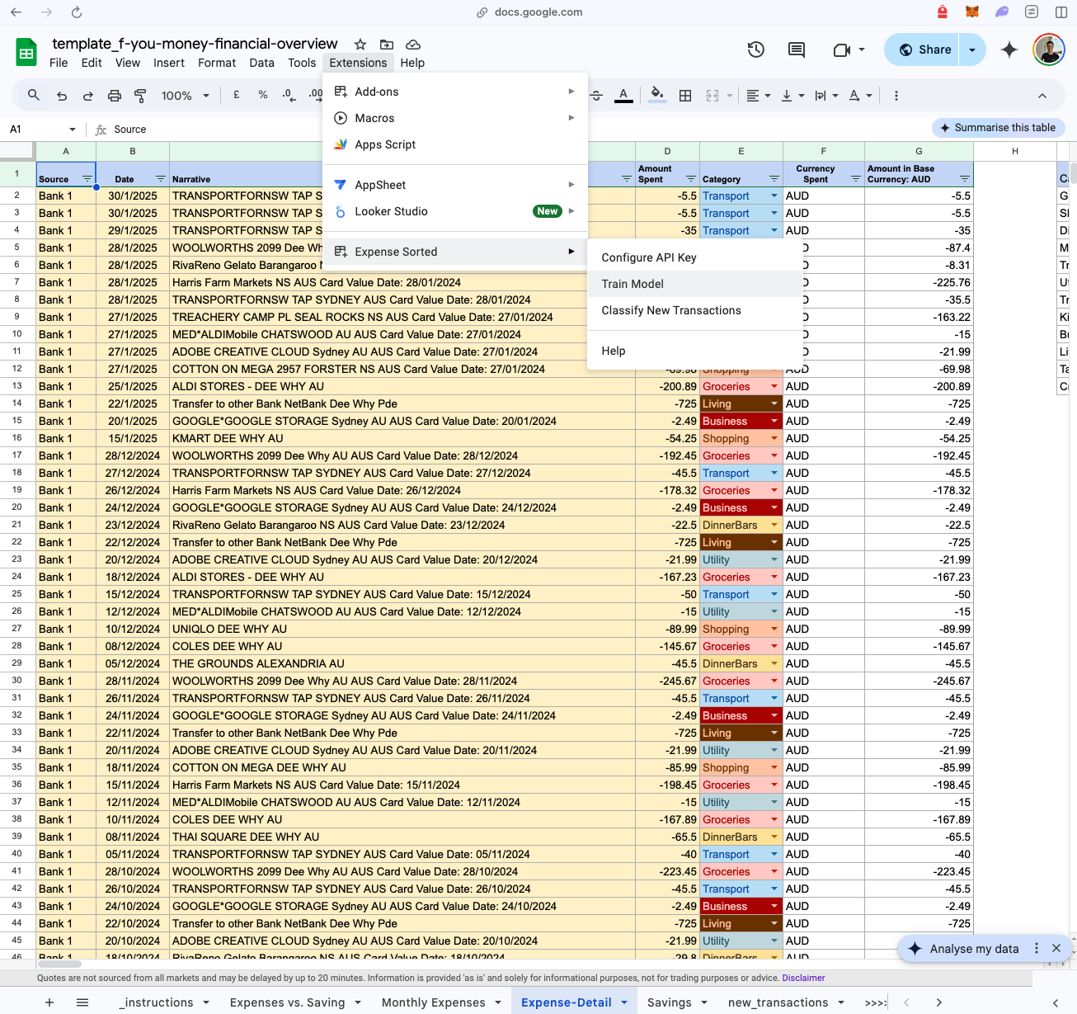1077x1014 pixels.
Task: Select Train Model in the submenu
Action: pyautogui.click(x=694, y=284)
